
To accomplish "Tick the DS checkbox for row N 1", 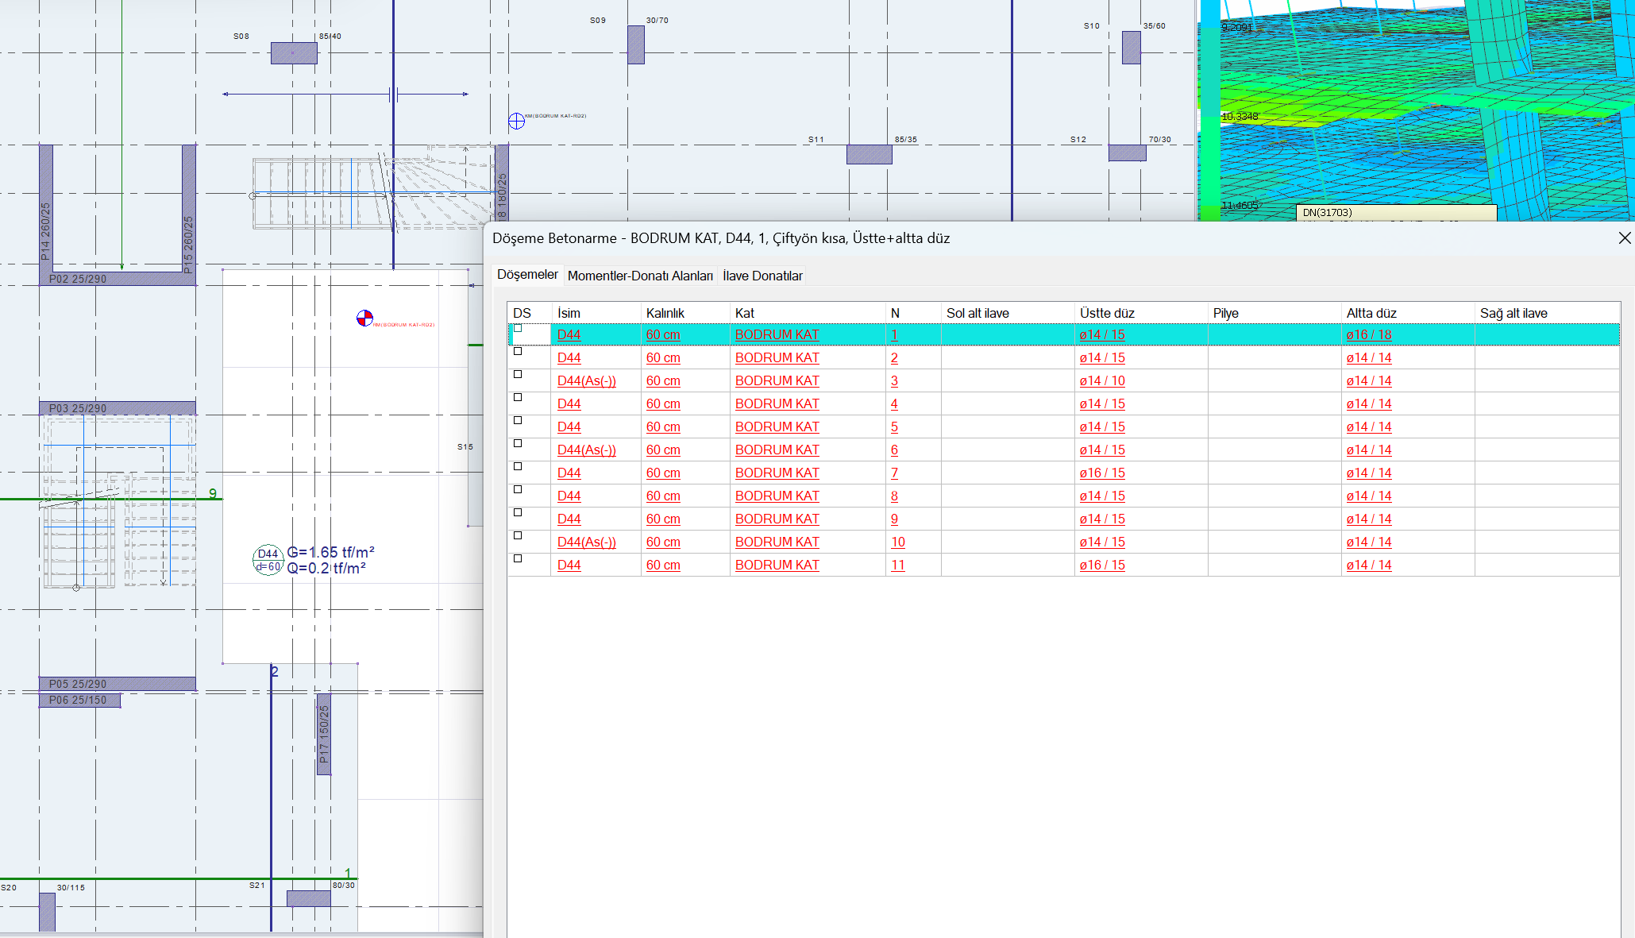I will pos(518,328).
